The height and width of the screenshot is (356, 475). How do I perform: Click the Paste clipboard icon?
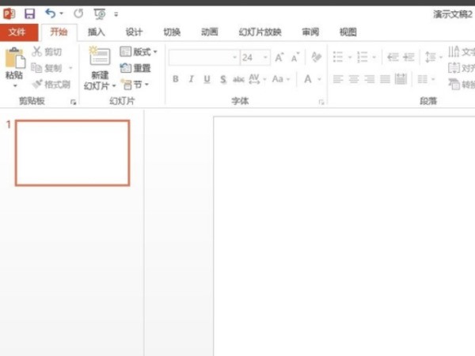tap(14, 58)
